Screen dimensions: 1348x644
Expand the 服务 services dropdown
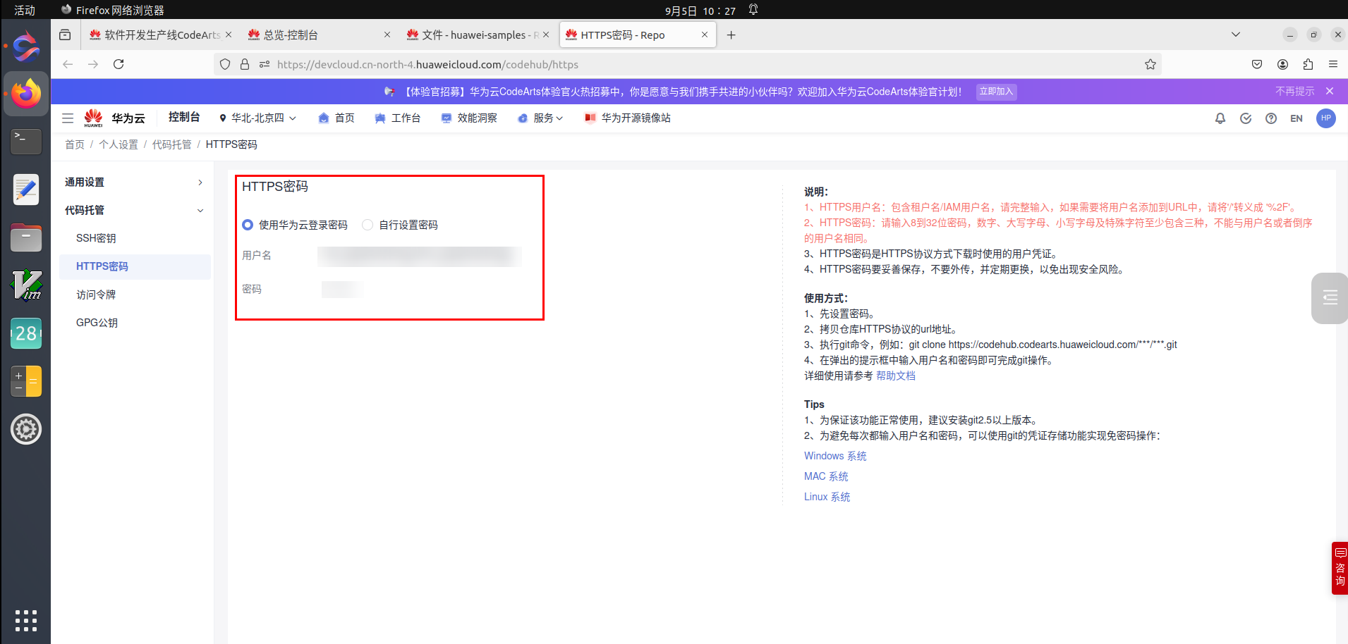(540, 118)
